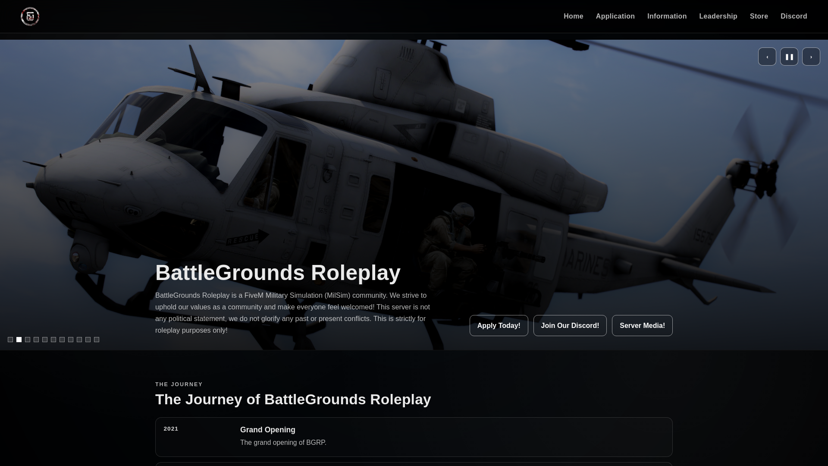Viewport: 828px width, 466px height.
Task: Select the third slide indicator dot
Action: (x=28, y=340)
